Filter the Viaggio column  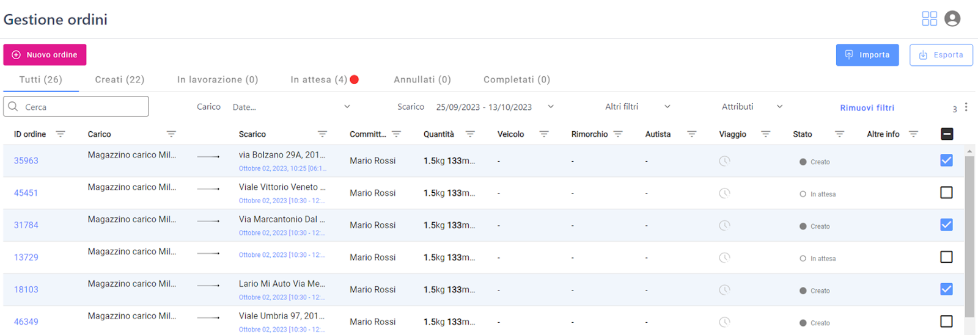766,134
